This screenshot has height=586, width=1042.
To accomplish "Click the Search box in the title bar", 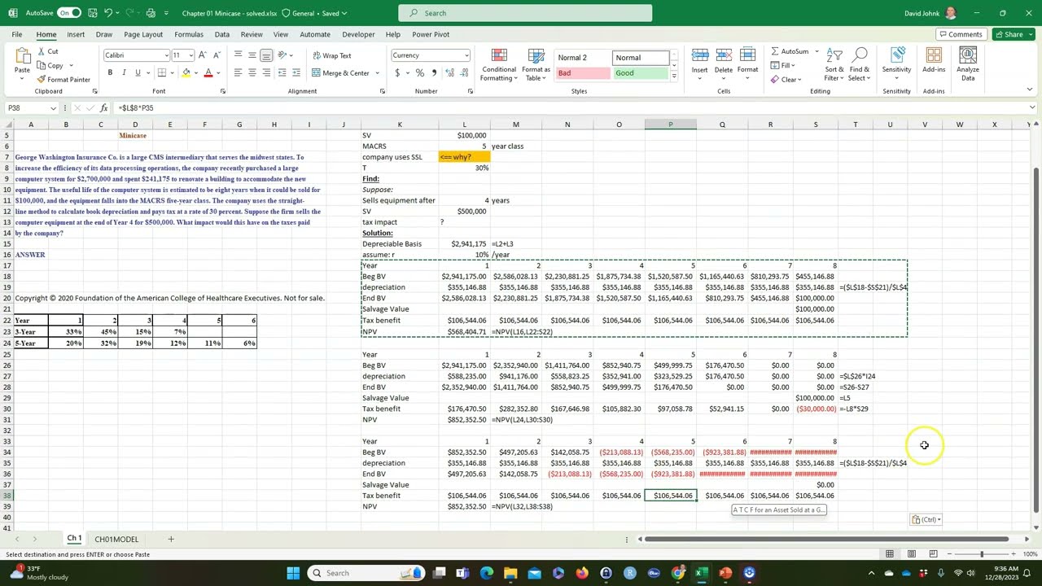I will [x=525, y=13].
